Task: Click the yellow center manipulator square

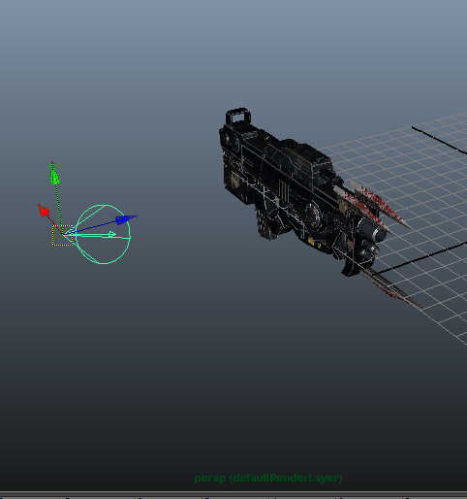Action: click(x=62, y=235)
